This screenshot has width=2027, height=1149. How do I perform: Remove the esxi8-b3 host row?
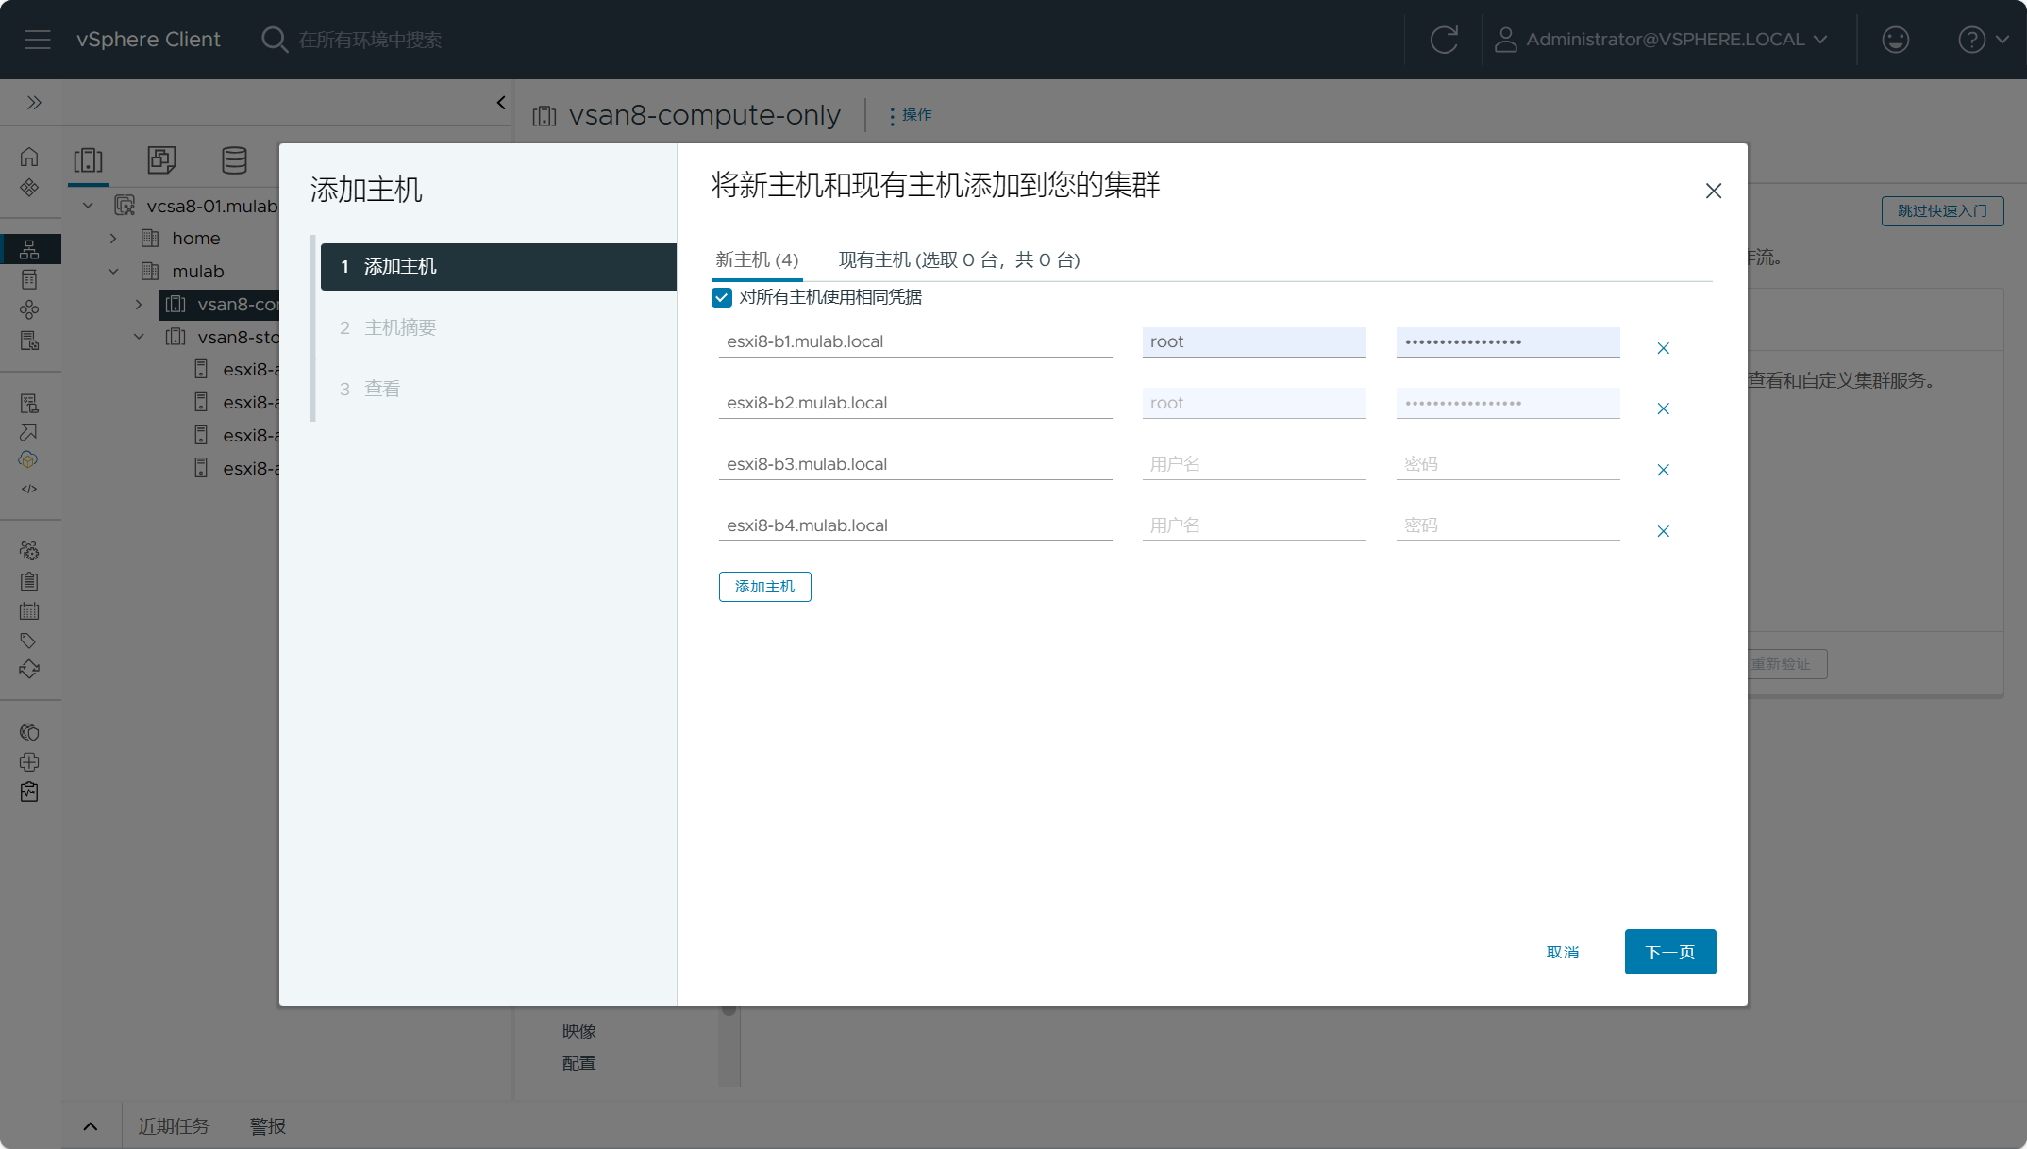[1664, 470]
